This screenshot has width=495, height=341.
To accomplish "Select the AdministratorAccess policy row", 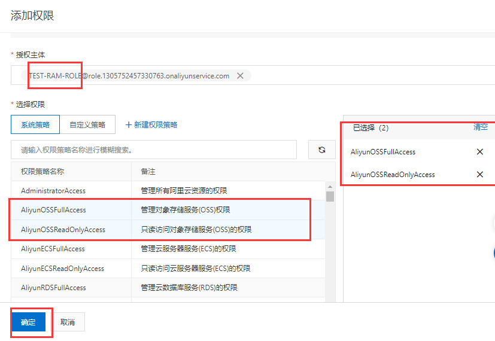I will point(168,190).
